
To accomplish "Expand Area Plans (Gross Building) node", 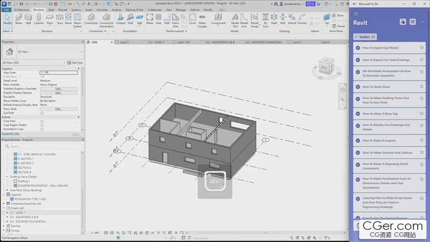I will click(x=7, y=190).
